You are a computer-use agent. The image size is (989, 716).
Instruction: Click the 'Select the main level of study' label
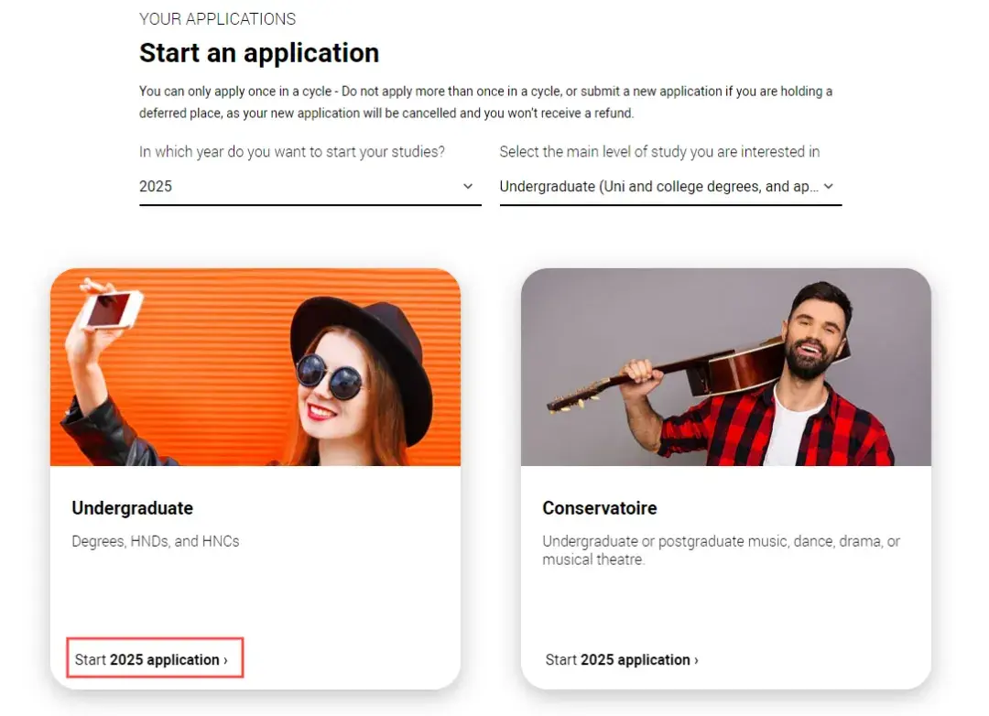pyautogui.click(x=659, y=152)
